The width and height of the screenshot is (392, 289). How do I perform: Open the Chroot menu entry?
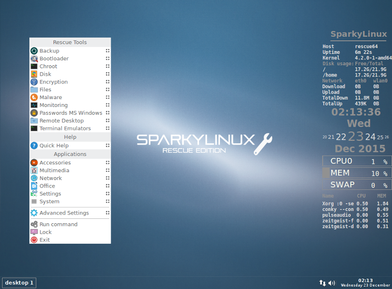pos(70,66)
